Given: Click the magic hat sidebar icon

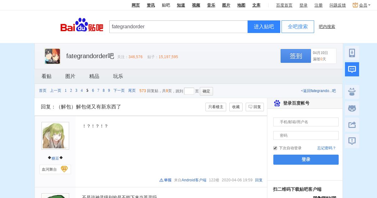Looking at the screenshot, I should coord(352,92).
